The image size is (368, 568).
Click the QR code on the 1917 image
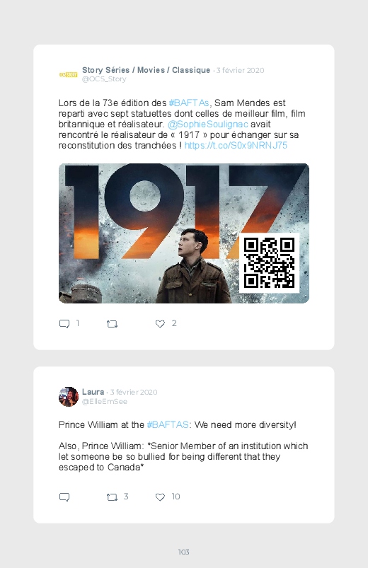(269, 262)
